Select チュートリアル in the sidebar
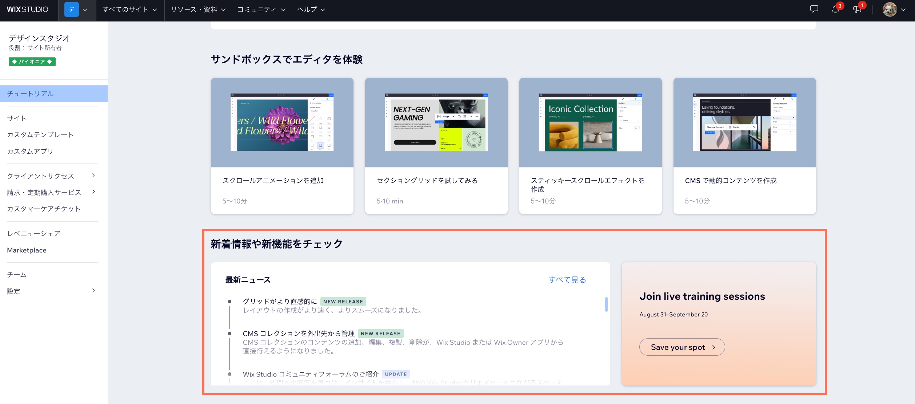The image size is (915, 404). click(54, 94)
